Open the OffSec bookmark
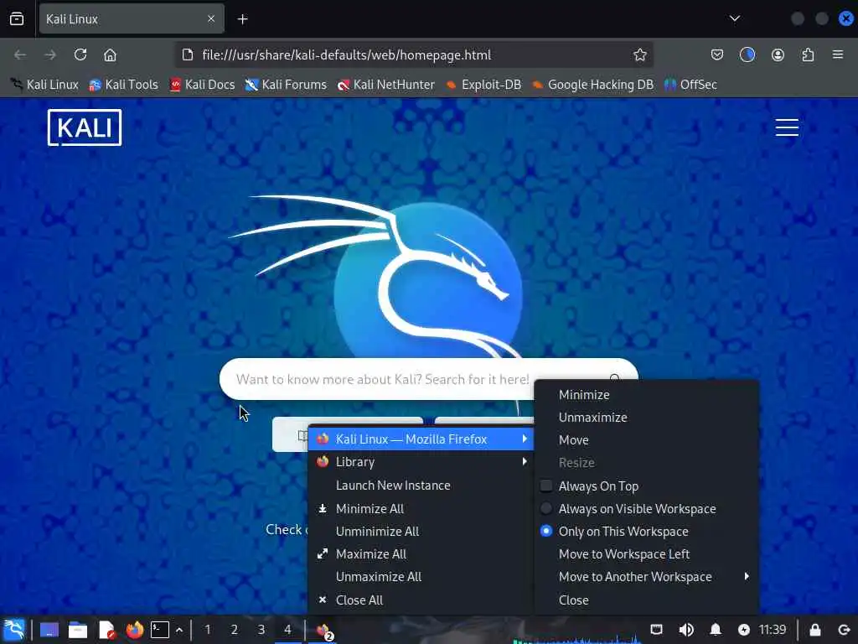 690,85
